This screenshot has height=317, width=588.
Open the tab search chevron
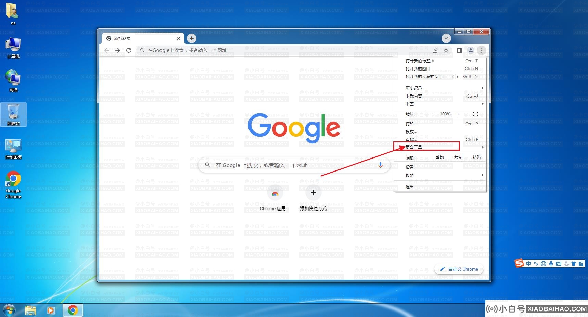click(446, 38)
